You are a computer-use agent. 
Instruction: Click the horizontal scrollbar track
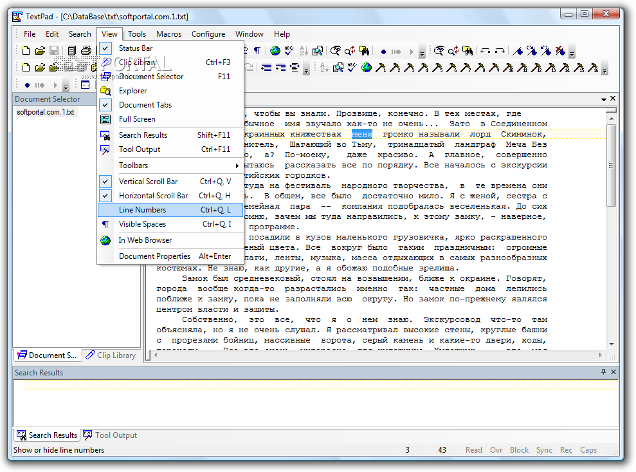(x=377, y=355)
